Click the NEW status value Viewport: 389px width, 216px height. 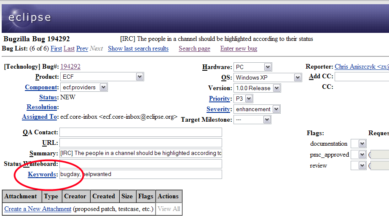pos(68,97)
